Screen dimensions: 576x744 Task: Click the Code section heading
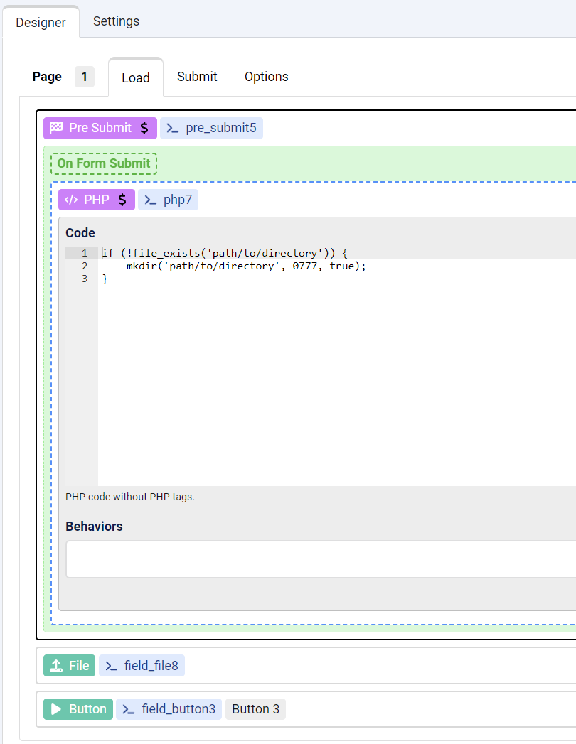[80, 233]
